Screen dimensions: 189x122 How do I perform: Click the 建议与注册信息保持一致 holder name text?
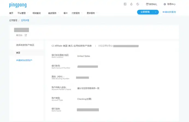coord(88,88)
